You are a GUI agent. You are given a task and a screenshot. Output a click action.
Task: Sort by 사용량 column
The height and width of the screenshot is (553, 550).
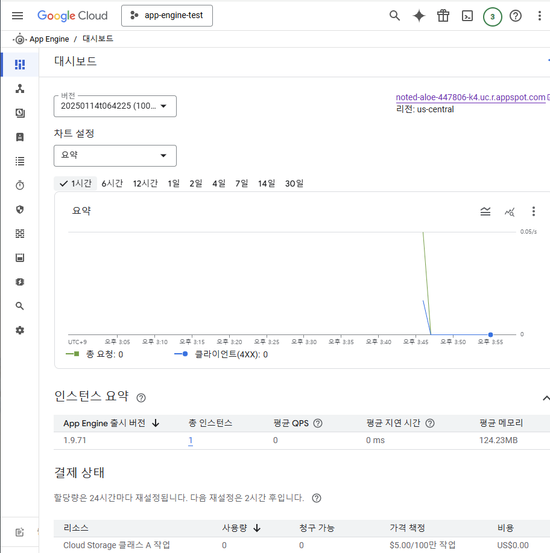tap(241, 528)
